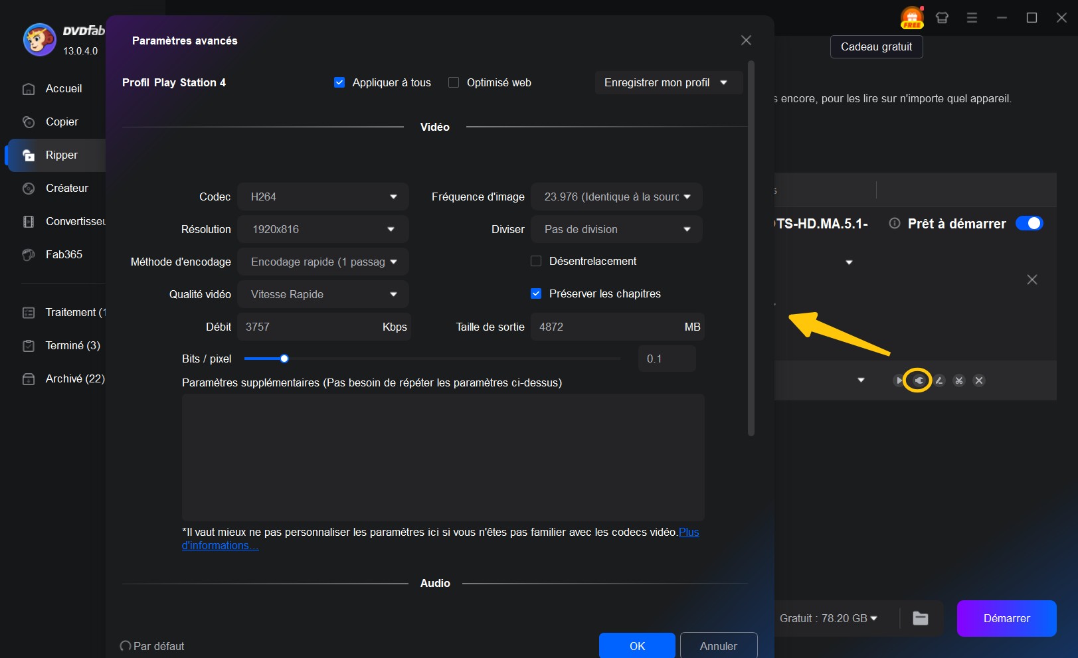The width and height of the screenshot is (1078, 658).
Task: Open the Fréquence d'image dropdown
Action: [x=616, y=197]
